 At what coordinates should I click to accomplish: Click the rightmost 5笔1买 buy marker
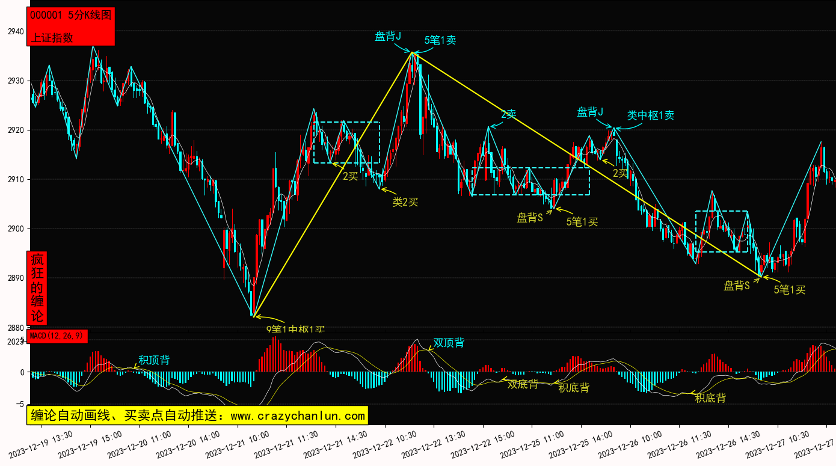789,290
